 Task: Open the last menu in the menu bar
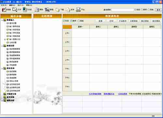pyautogui.click(x=29, y=5)
